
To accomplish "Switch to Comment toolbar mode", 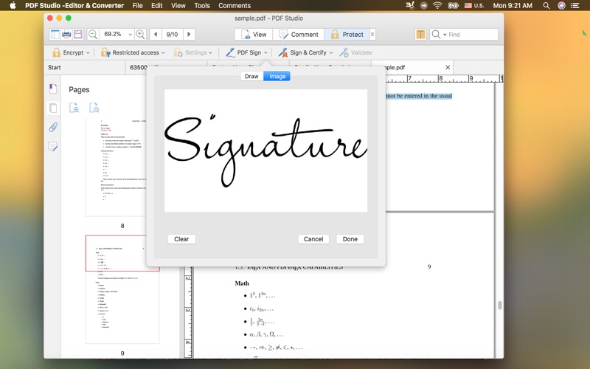I will (299, 34).
